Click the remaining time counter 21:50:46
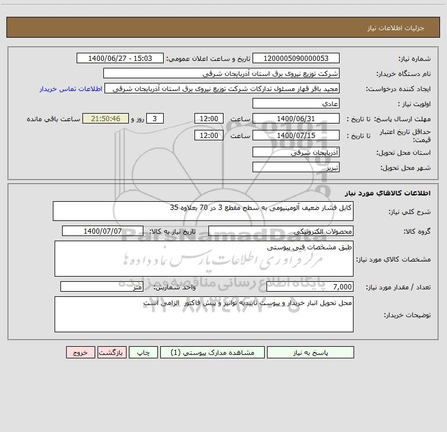The height and width of the screenshot is (432, 447). coord(106,118)
